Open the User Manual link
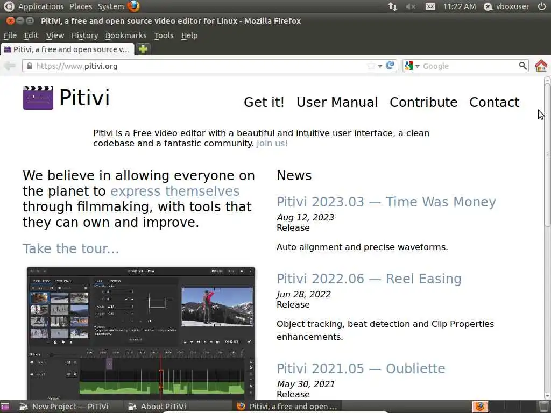 pos(337,102)
